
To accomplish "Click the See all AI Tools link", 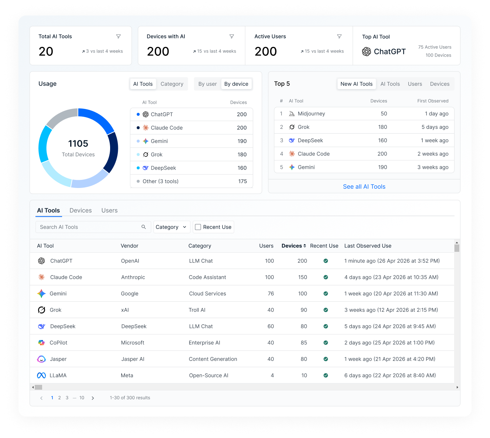I will 364,187.
